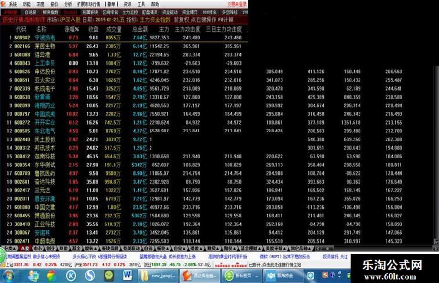Click the 交易未登录 login link
The image size is (439, 283).
coord(237,4)
